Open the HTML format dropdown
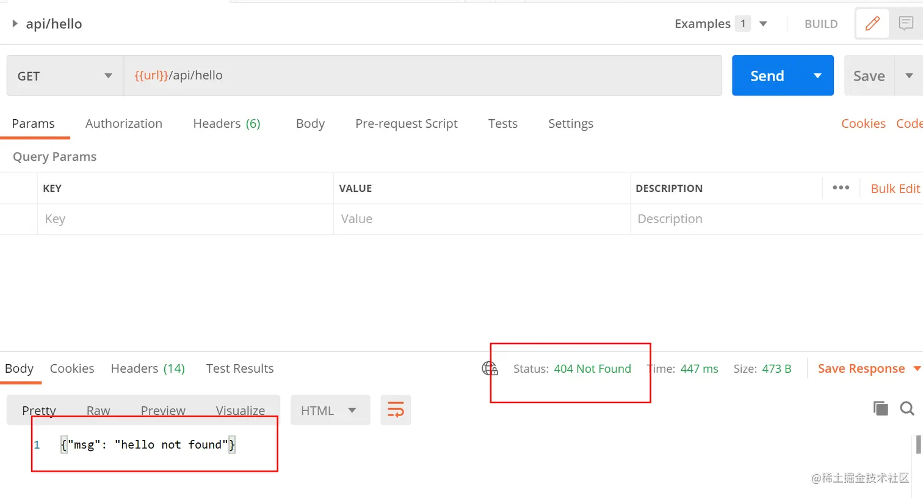This screenshot has height=498, width=923. tap(330, 410)
